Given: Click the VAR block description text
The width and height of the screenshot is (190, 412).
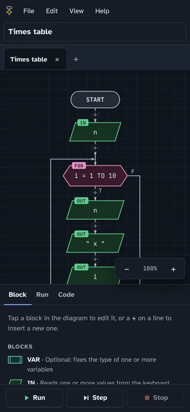Looking at the screenshot, I should (92, 365).
